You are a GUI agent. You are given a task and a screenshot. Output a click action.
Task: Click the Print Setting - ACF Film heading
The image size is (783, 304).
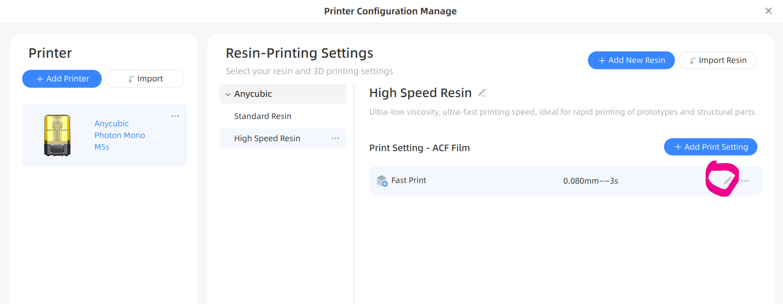[420, 148]
